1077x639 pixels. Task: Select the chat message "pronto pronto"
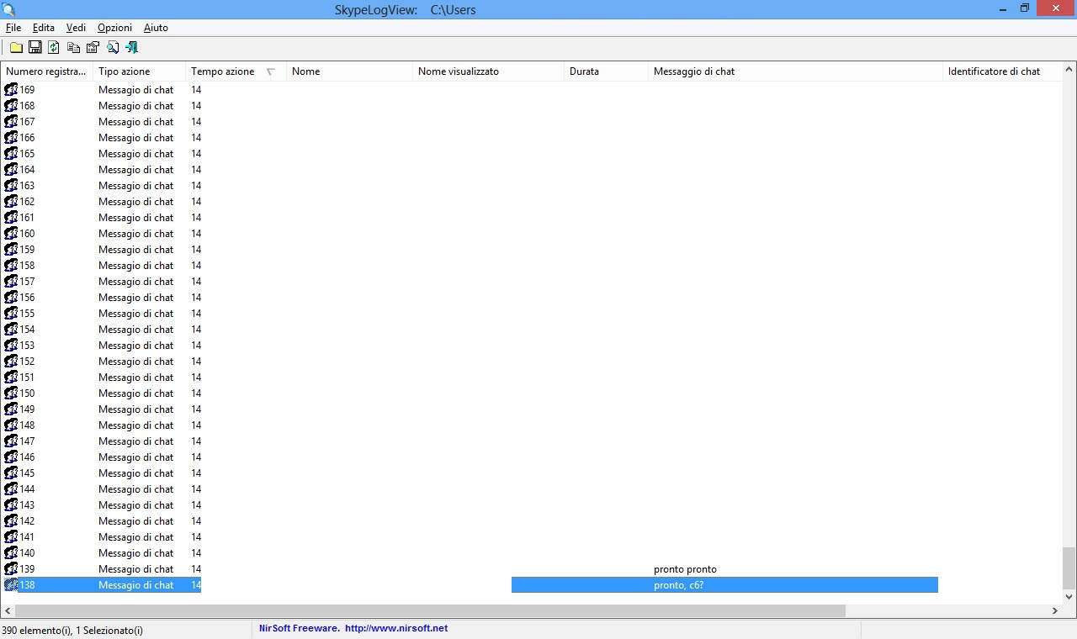point(685,569)
